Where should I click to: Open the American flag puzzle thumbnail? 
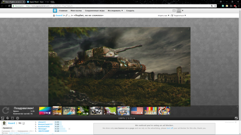[137, 111]
